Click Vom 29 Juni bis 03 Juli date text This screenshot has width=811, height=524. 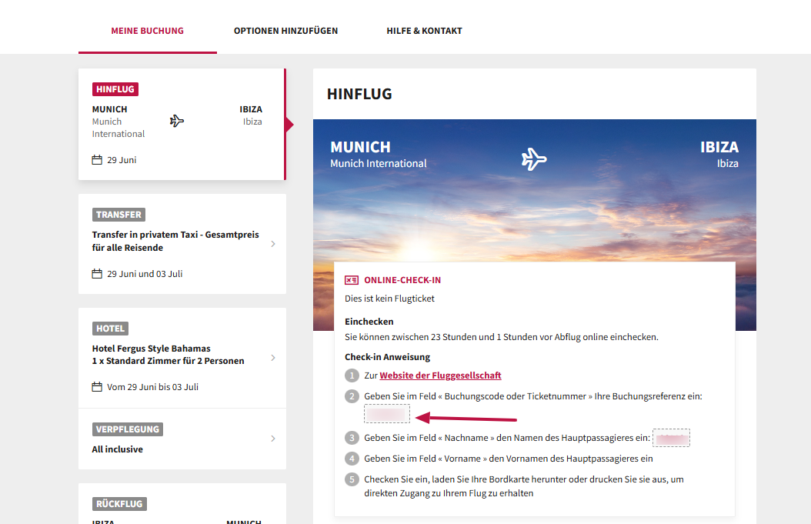152,387
